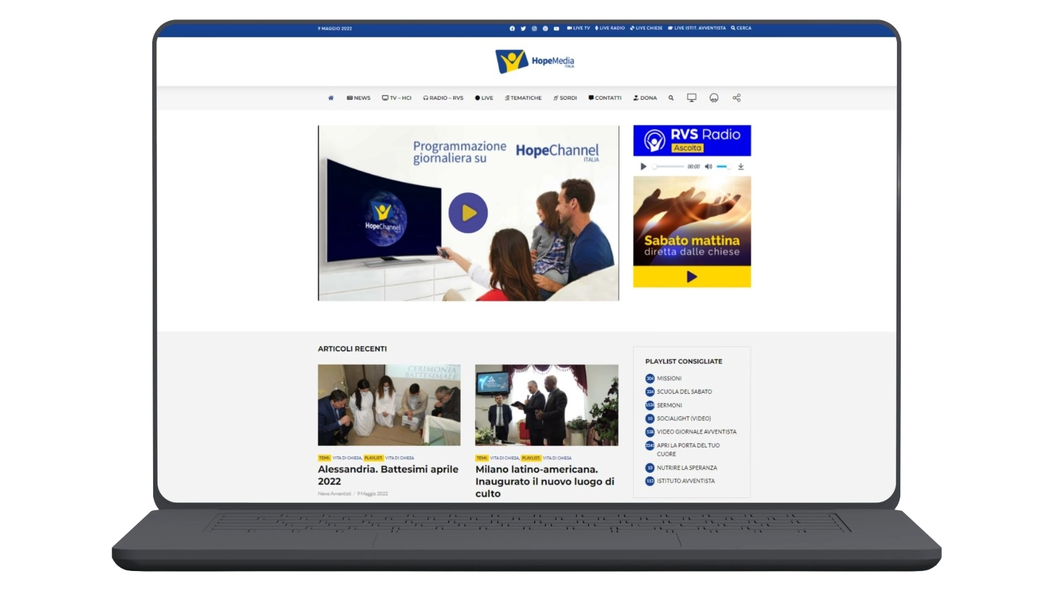Open the share icon in navigation bar
This screenshot has width=1054, height=593.
736,98
